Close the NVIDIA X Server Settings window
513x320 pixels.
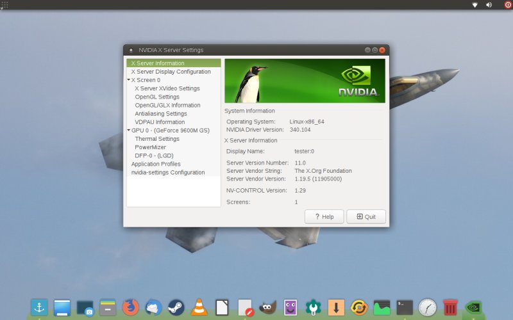tap(382, 50)
